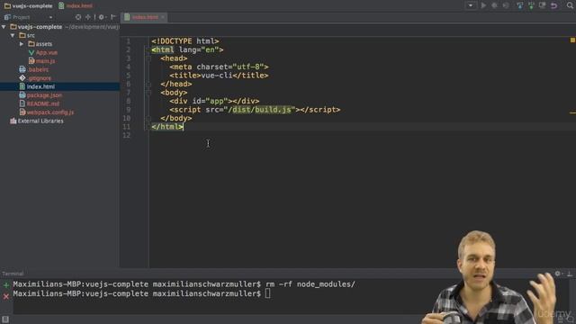This screenshot has height=324, width=576.
Task: Click the terminal prompt input line
Action: tap(142, 294)
